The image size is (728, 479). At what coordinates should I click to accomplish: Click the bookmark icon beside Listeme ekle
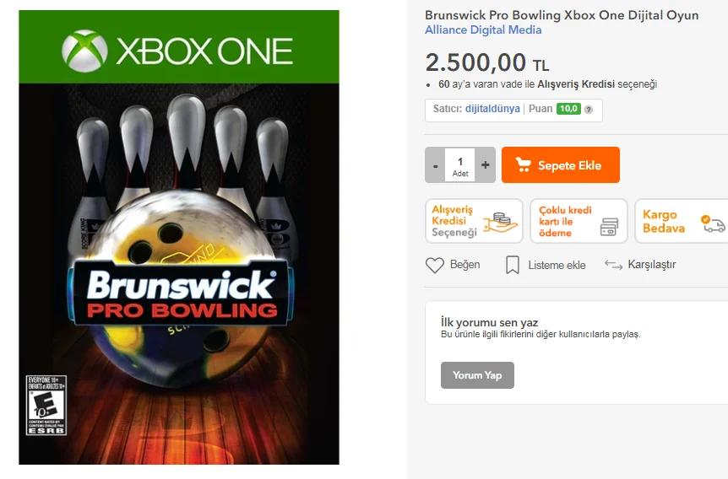coord(512,265)
